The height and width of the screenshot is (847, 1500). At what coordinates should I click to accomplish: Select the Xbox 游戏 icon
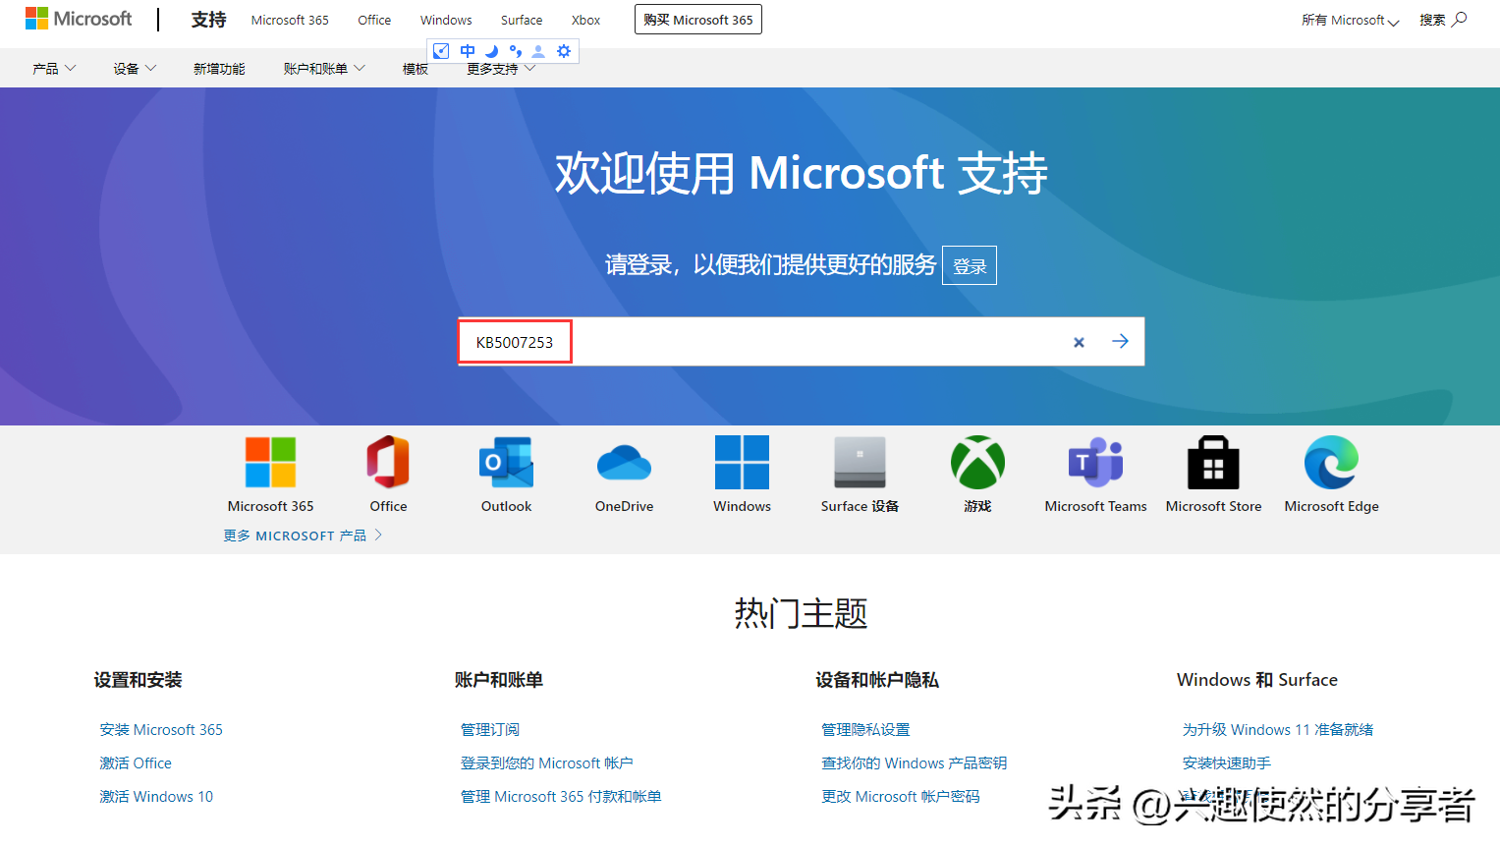977,463
